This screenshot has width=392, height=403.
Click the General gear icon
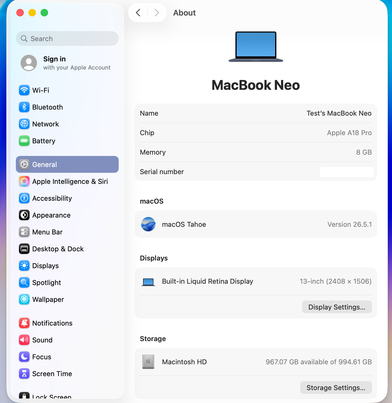pos(24,164)
